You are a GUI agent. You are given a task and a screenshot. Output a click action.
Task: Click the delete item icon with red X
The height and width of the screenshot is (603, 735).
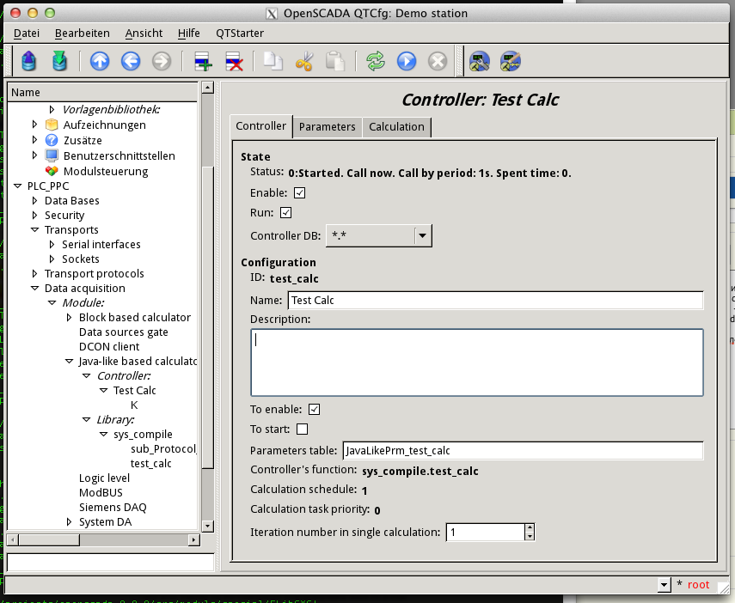click(x=233, y=61)
